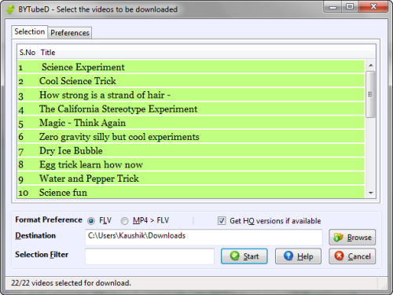Click the list scroll down arrow

(x=370, y=193)
